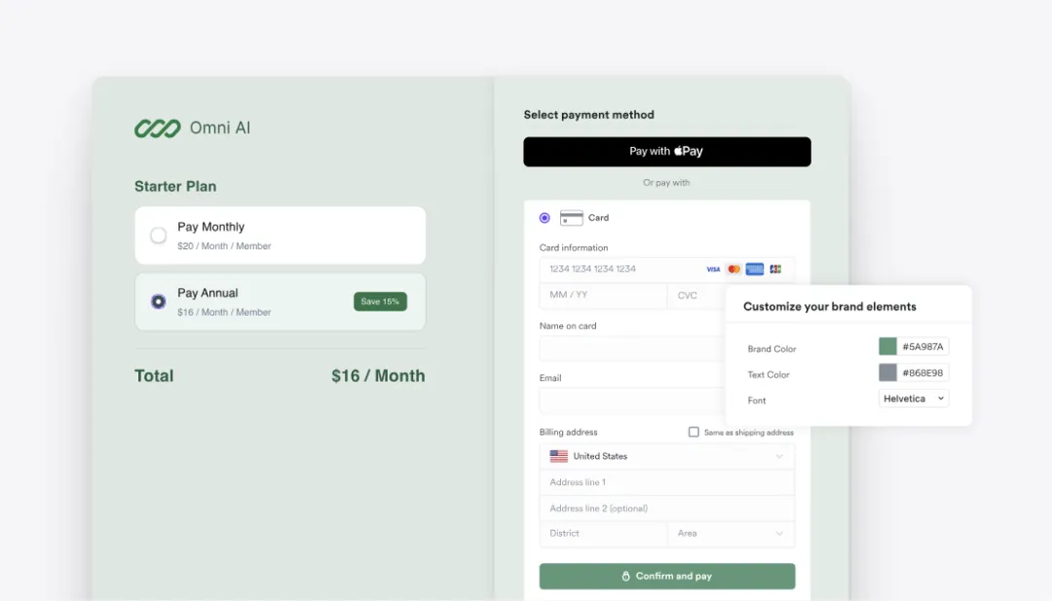This screenshot has height=601, width=1052.
Task: Click the JCB card icon
Action: 775,269
